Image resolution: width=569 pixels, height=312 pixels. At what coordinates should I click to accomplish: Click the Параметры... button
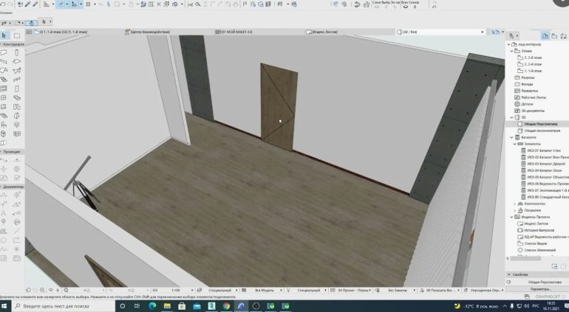click(x=541, y=289)
